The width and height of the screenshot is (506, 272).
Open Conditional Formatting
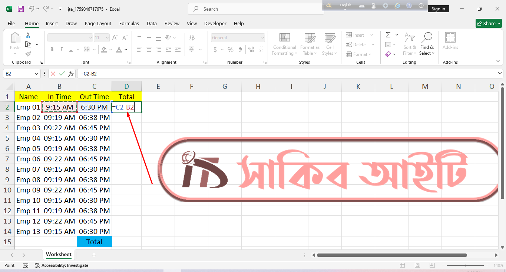[284, 44]
